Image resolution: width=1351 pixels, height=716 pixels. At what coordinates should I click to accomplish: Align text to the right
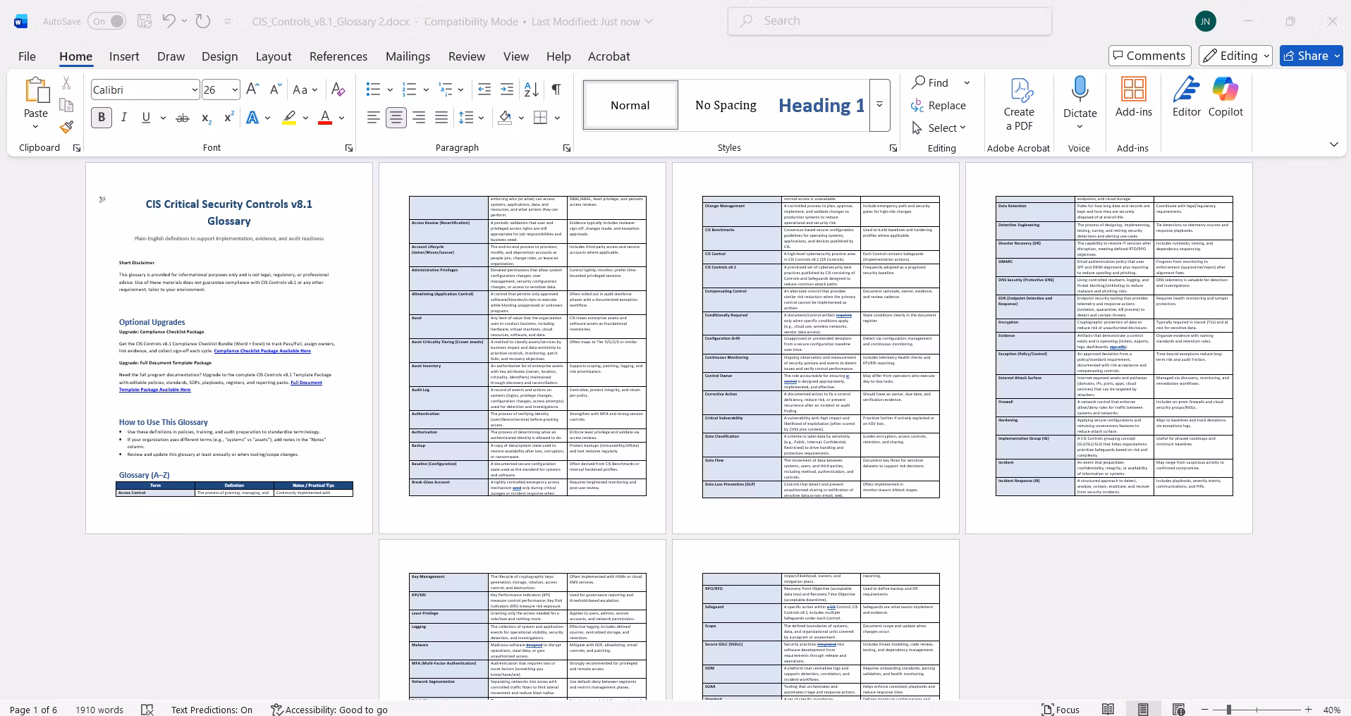[x=419, y=118]
